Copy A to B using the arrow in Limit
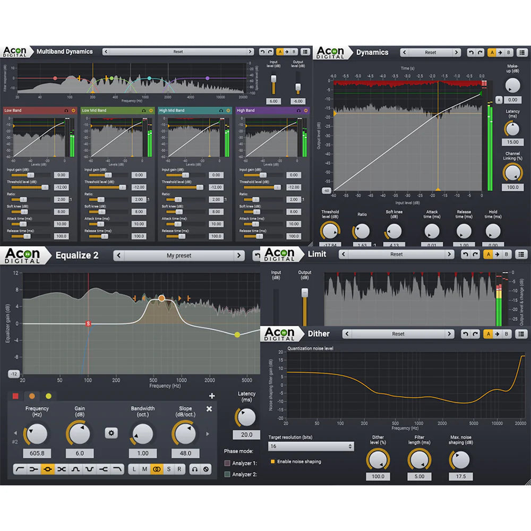Viewport: 531px width, 531px height. click(498, 254)
